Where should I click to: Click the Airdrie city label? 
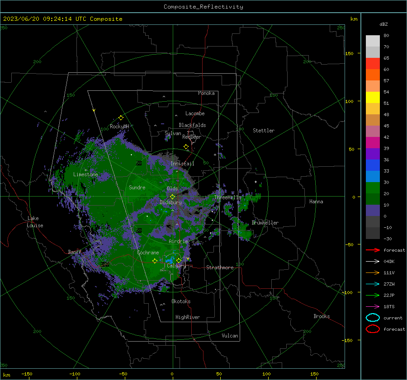[x=178, y=241]
